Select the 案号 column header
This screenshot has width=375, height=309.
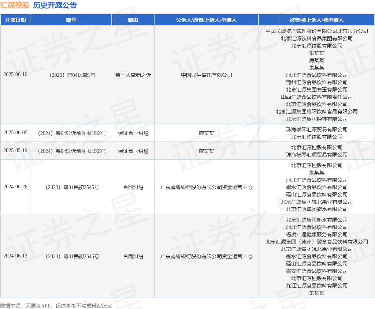coord(71,20)
